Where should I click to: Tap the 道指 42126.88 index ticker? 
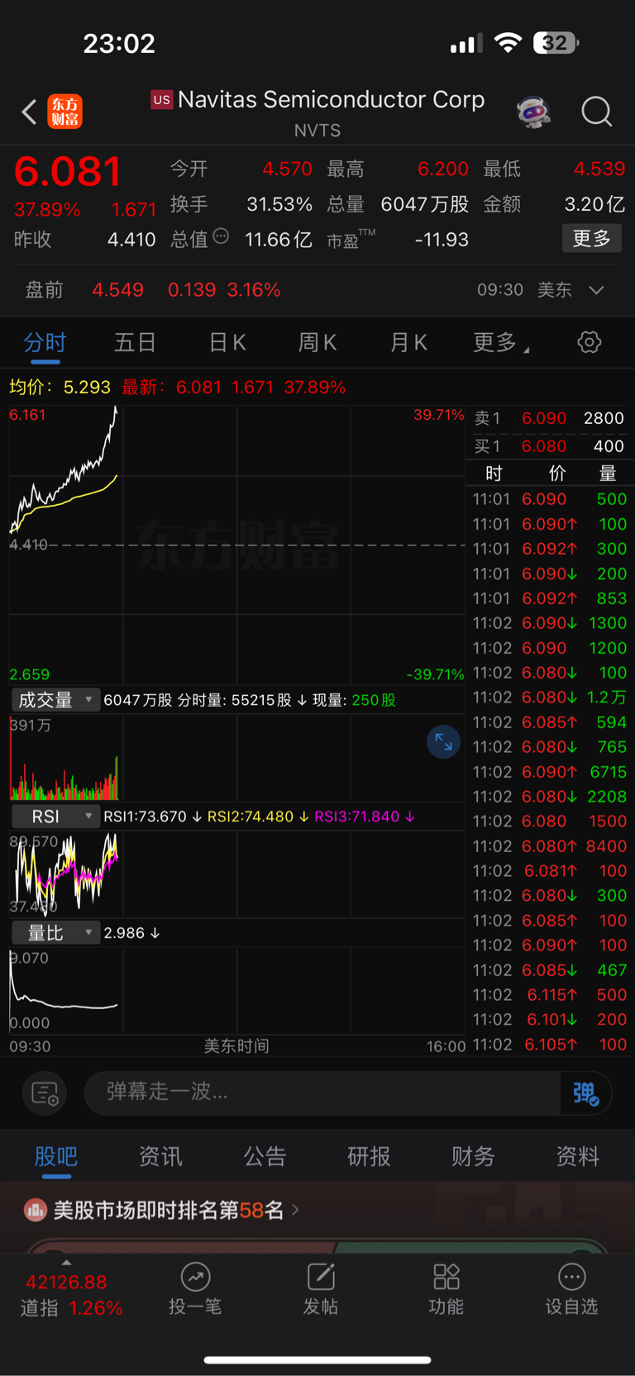pyautogui.click(x=71, y=1295)
